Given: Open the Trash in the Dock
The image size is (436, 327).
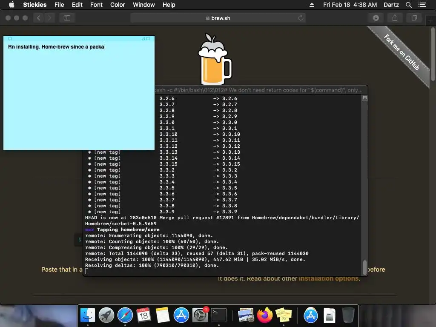Looking at the screenshot, I should tap(348, 316).
